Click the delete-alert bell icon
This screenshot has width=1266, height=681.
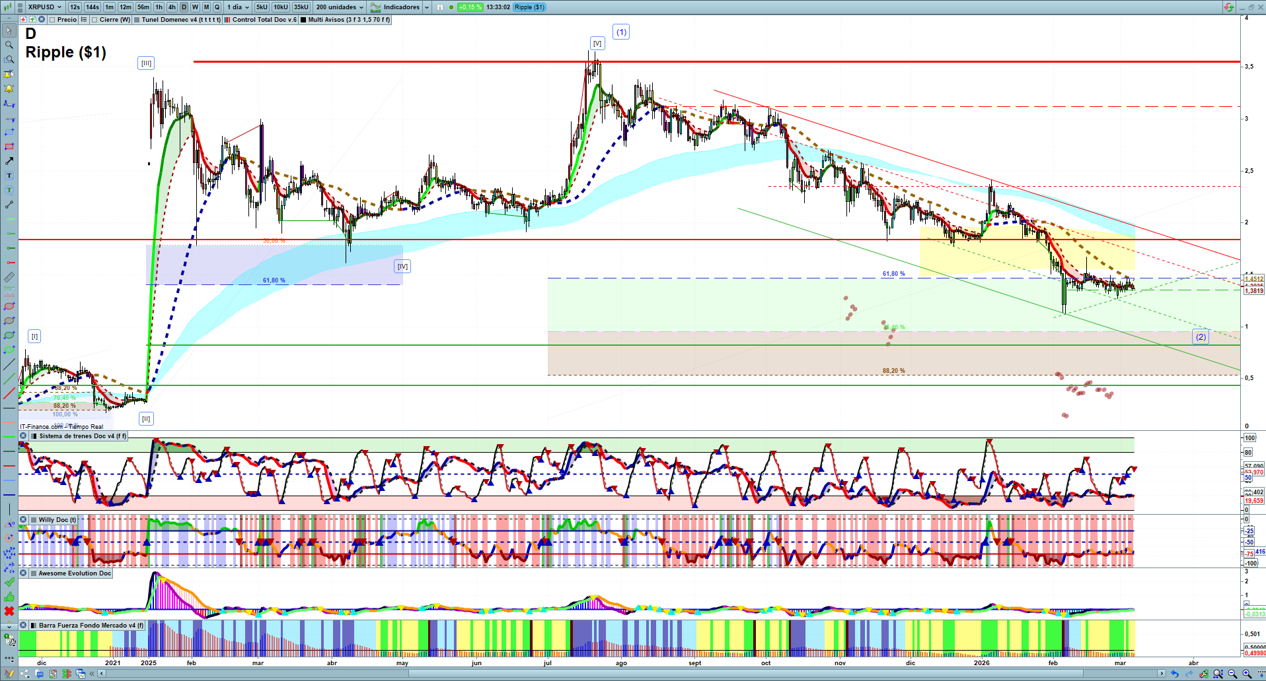(9, 74)
